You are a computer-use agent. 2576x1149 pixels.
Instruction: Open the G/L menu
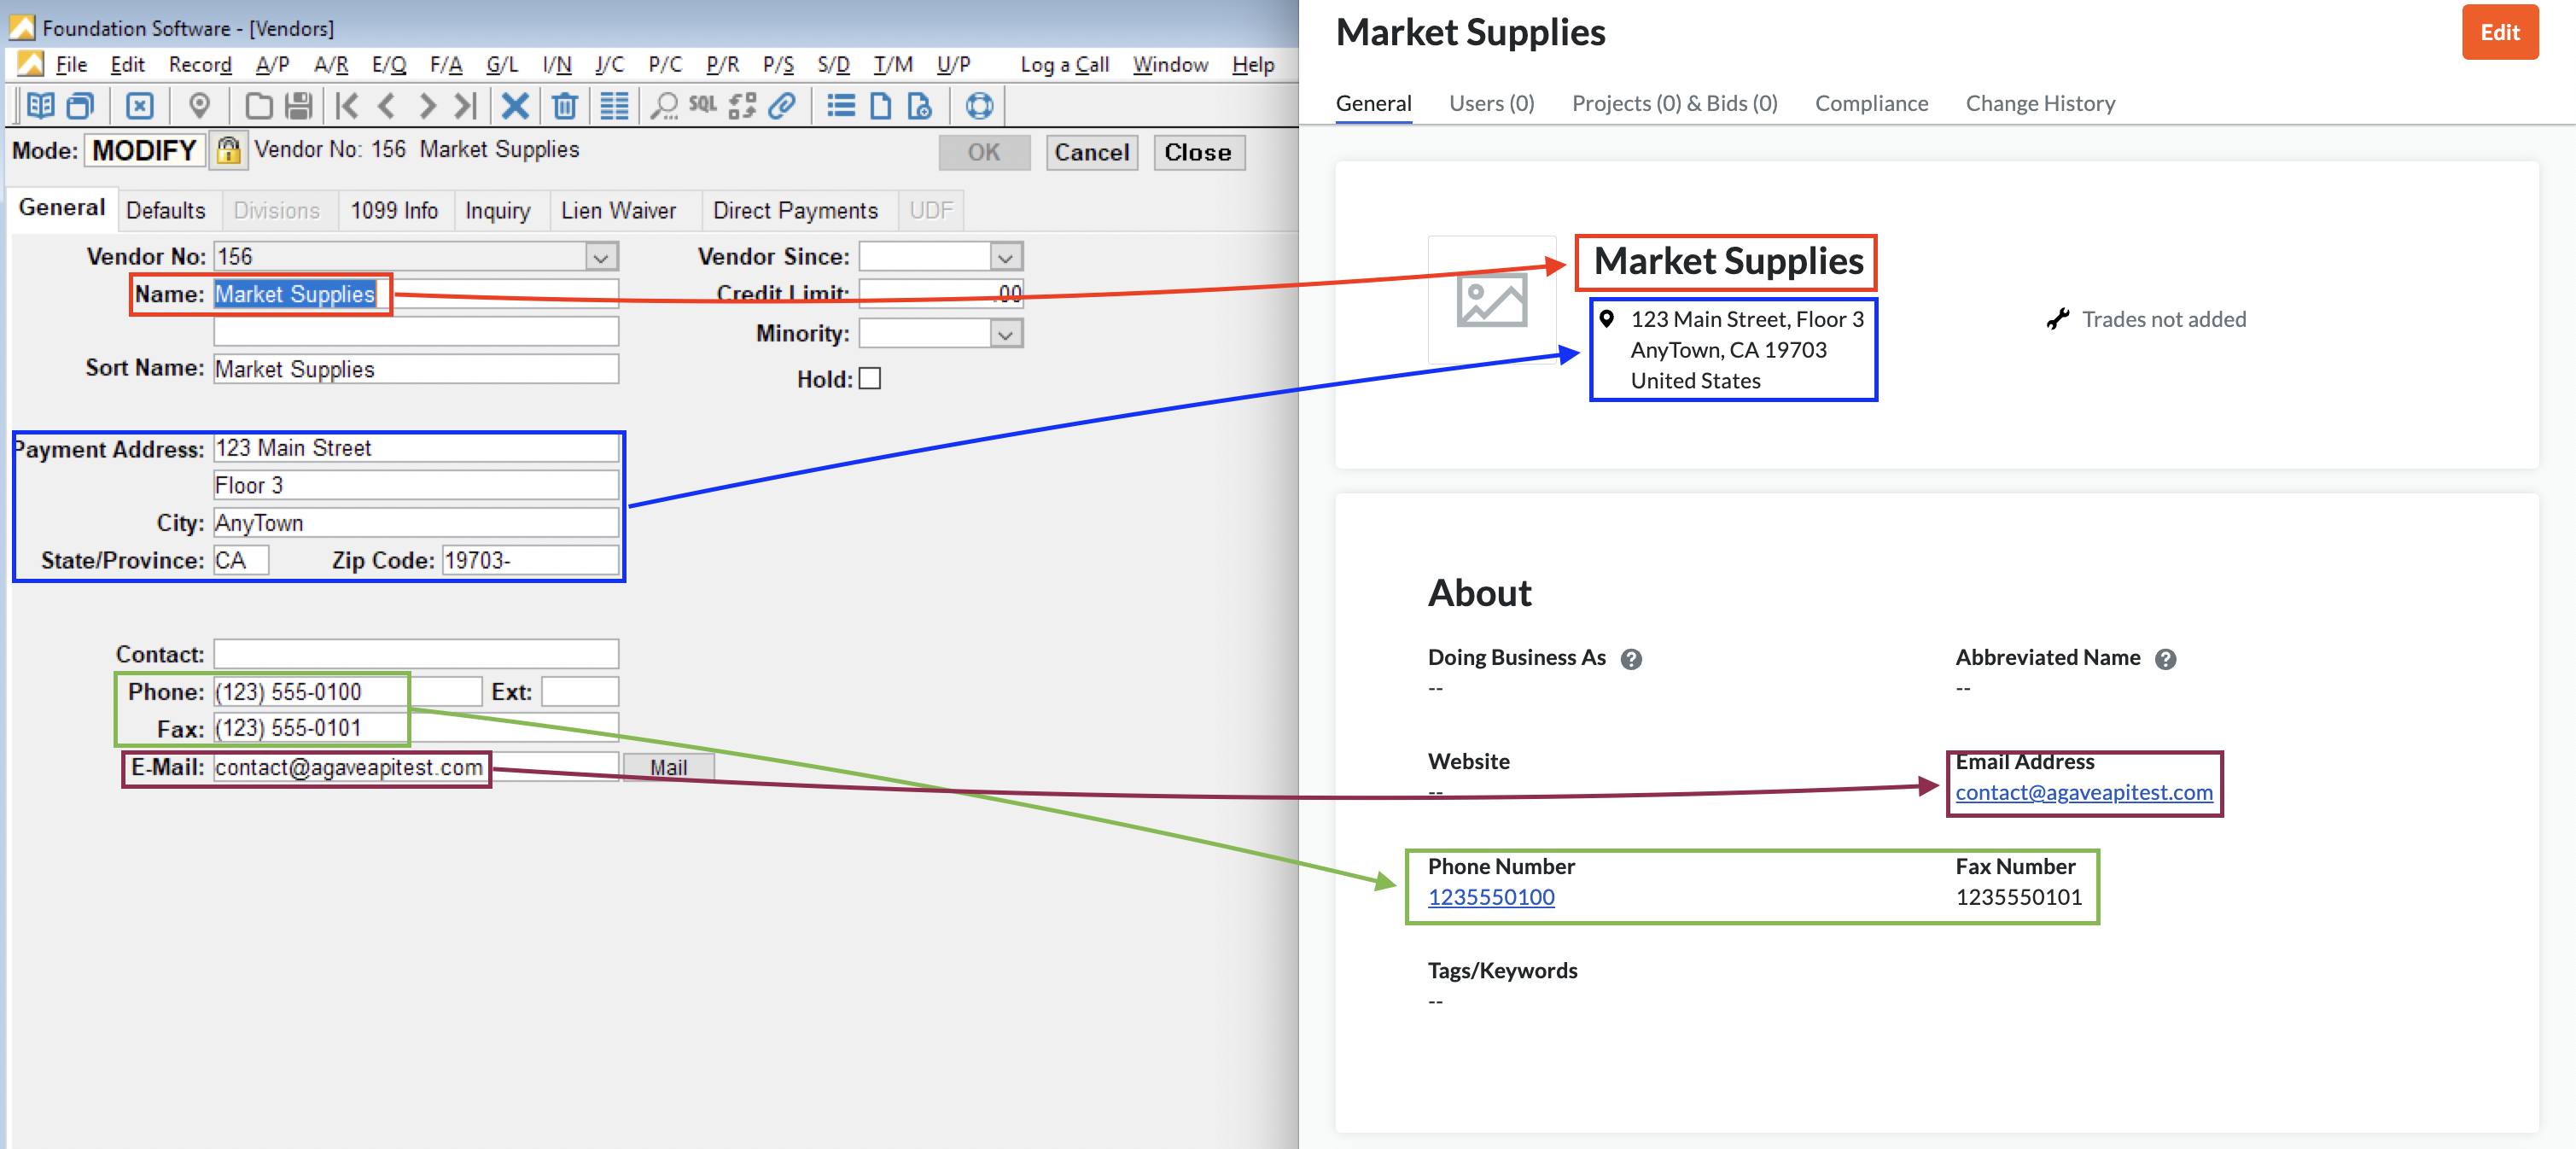click(x=502, y=65)
